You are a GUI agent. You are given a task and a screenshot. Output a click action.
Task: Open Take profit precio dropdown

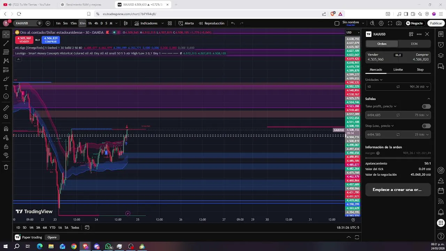point(381,106)
